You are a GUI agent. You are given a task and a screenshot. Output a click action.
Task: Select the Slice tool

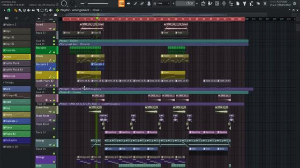tap(37, 10)
